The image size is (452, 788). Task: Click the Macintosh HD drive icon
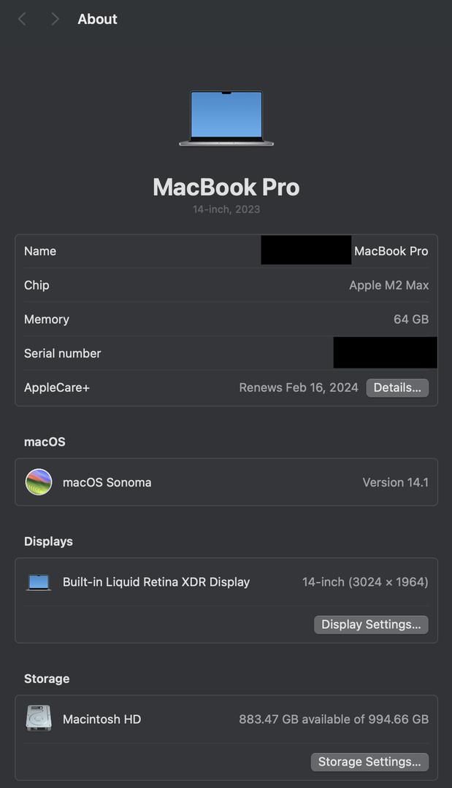[x=39, y=719]
